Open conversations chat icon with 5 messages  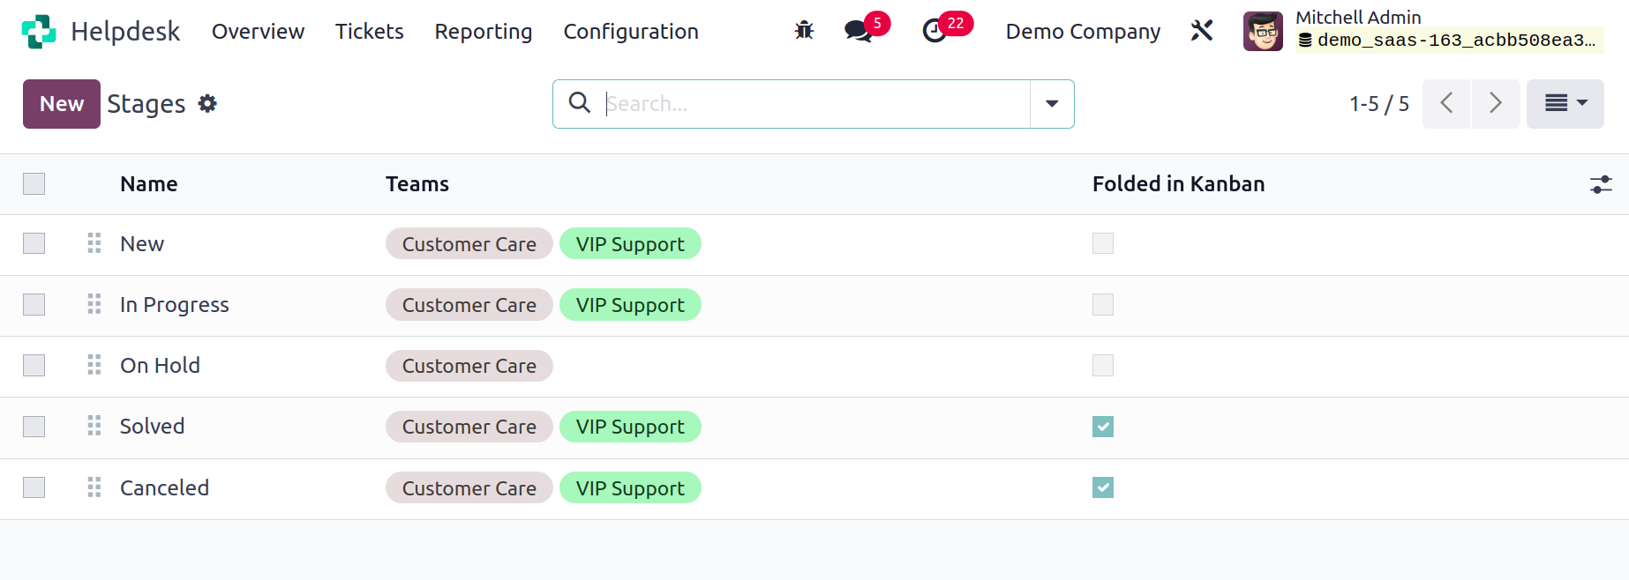point(866,29)
